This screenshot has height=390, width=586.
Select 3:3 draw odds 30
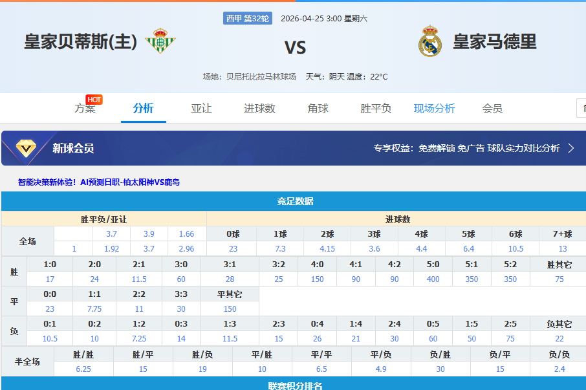(181, 309)
